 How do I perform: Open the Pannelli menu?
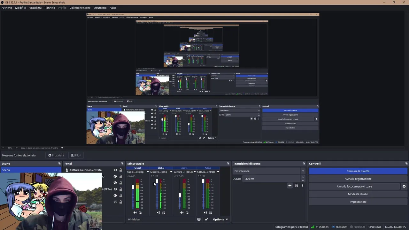pos(50,8)
